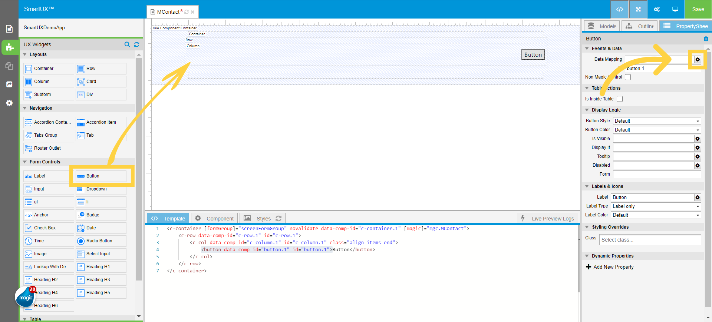Switch to the Component tab
Image resolution: width=712 pixels, height=322 pixels.
point(215,218)
